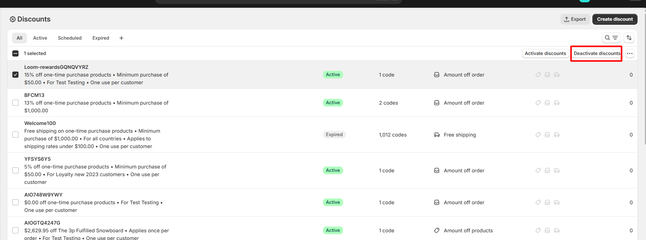The height and width of the screenshot is (240, 646).
Task: Open the sort discounts icon button
Action: click(x=629, y=38)
